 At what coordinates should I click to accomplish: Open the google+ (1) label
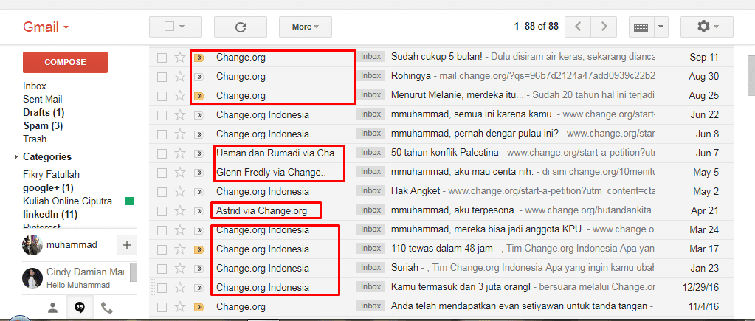(48, 188)
